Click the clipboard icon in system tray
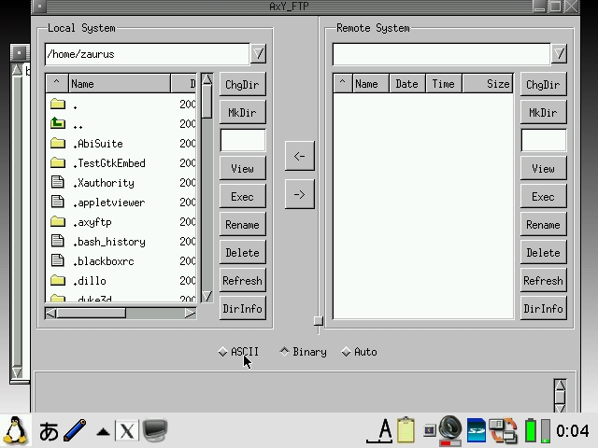598x448 pixels. click(x=406, y=430)
